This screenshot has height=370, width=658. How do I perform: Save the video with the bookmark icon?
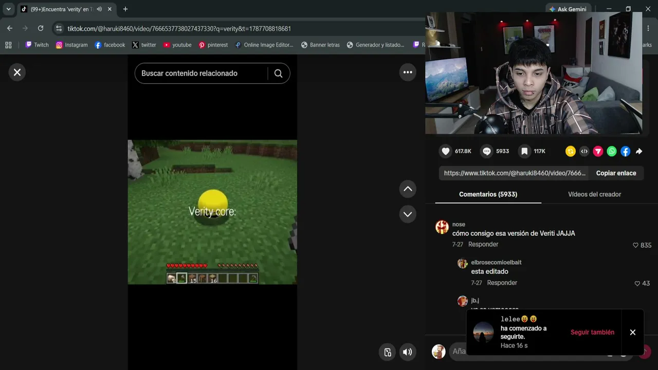pyautogui.click(x=524, y=151)
